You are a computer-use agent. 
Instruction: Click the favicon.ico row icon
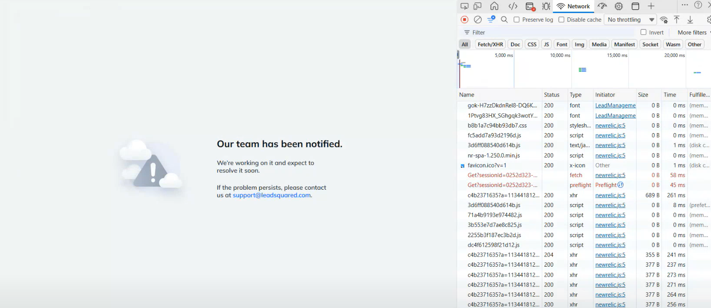coord(463,166)
